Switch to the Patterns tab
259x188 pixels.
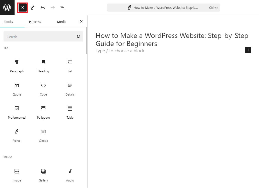pyautogui.click(x=35, y=22)
